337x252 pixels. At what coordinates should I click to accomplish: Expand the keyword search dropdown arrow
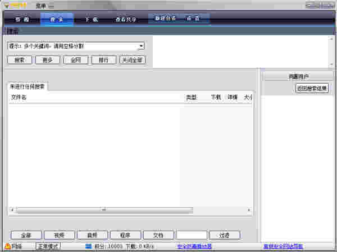pyautogui.click(x=141, y=46)
